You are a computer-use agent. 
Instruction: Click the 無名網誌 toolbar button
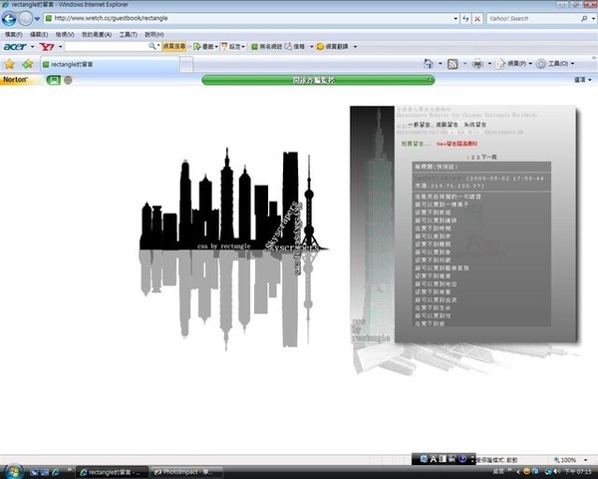pos(266,47)
